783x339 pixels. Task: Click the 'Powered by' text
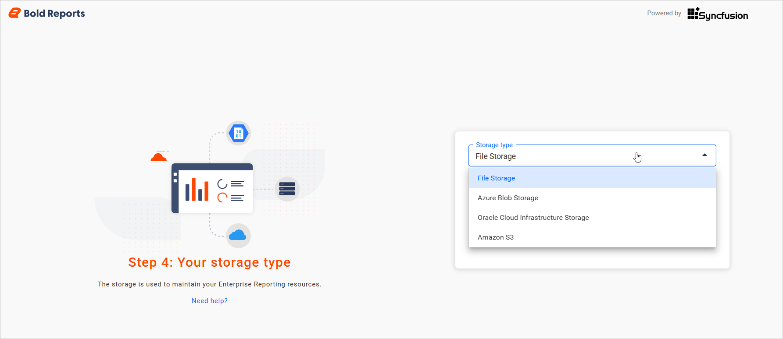pyautogui.click(x=664, y=13)
